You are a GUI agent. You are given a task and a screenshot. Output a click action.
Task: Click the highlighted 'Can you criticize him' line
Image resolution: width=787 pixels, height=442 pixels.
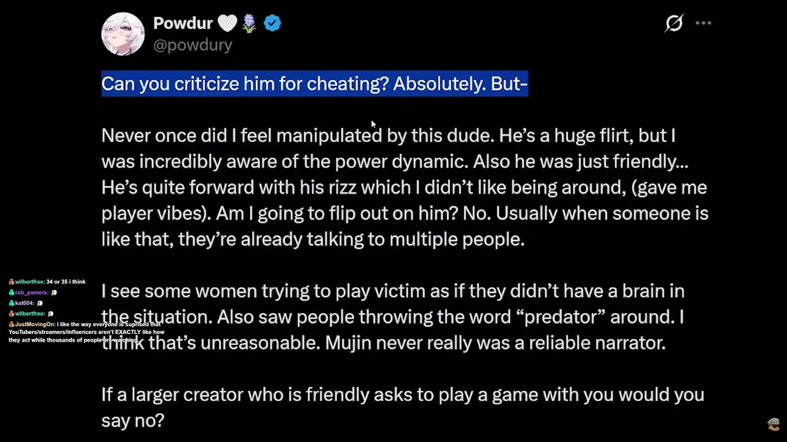(x=314, y=83)
